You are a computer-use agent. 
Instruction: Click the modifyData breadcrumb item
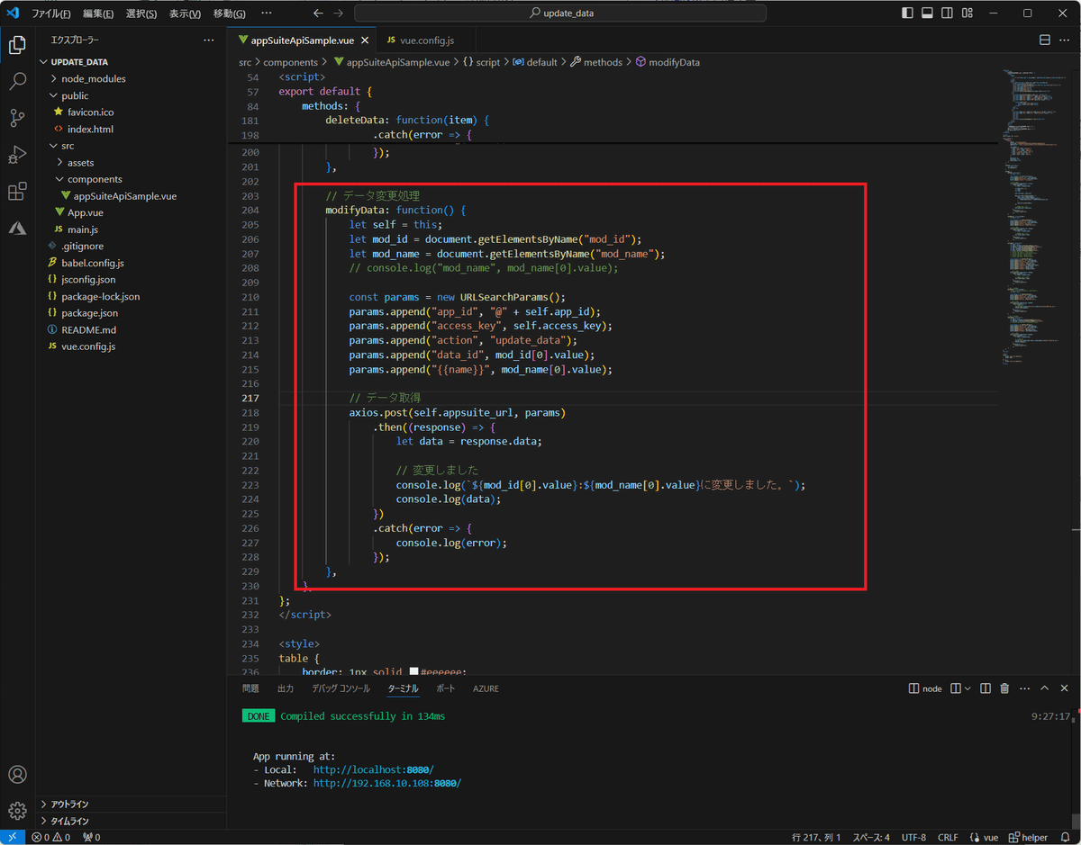point(668,62)
